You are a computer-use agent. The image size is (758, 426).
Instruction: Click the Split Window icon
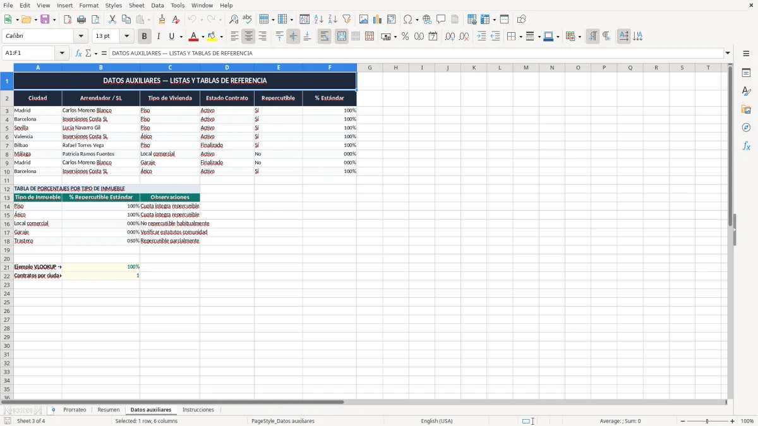pos(504,20)
